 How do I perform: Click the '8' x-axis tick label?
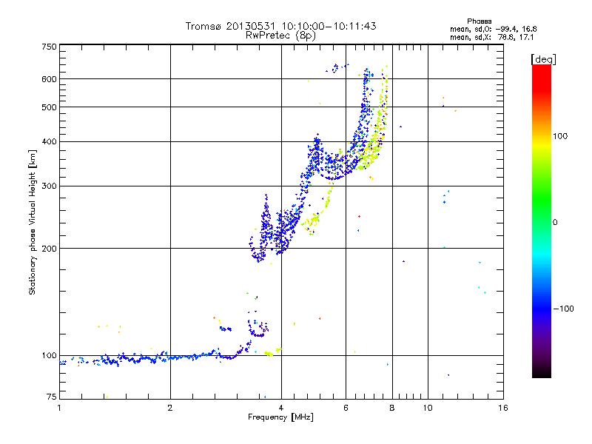coord(392,408)
